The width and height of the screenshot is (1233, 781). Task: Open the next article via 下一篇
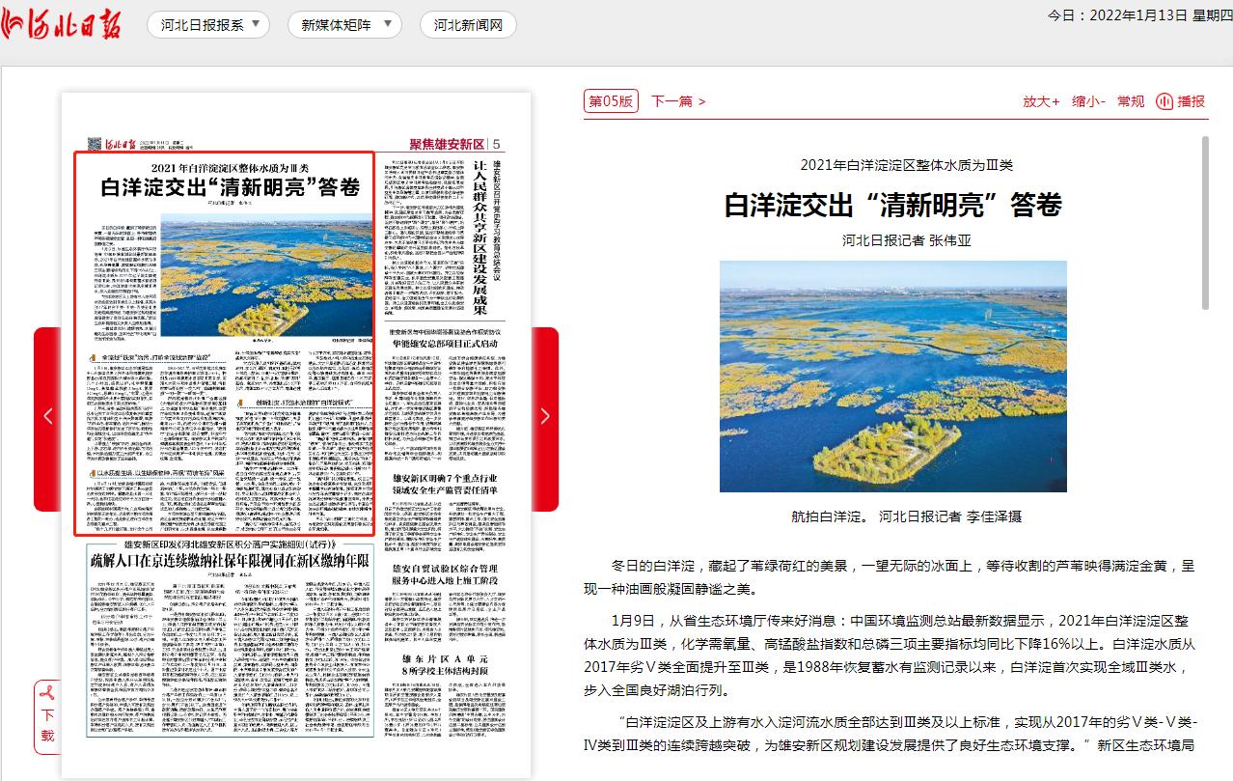pos(678,101)
